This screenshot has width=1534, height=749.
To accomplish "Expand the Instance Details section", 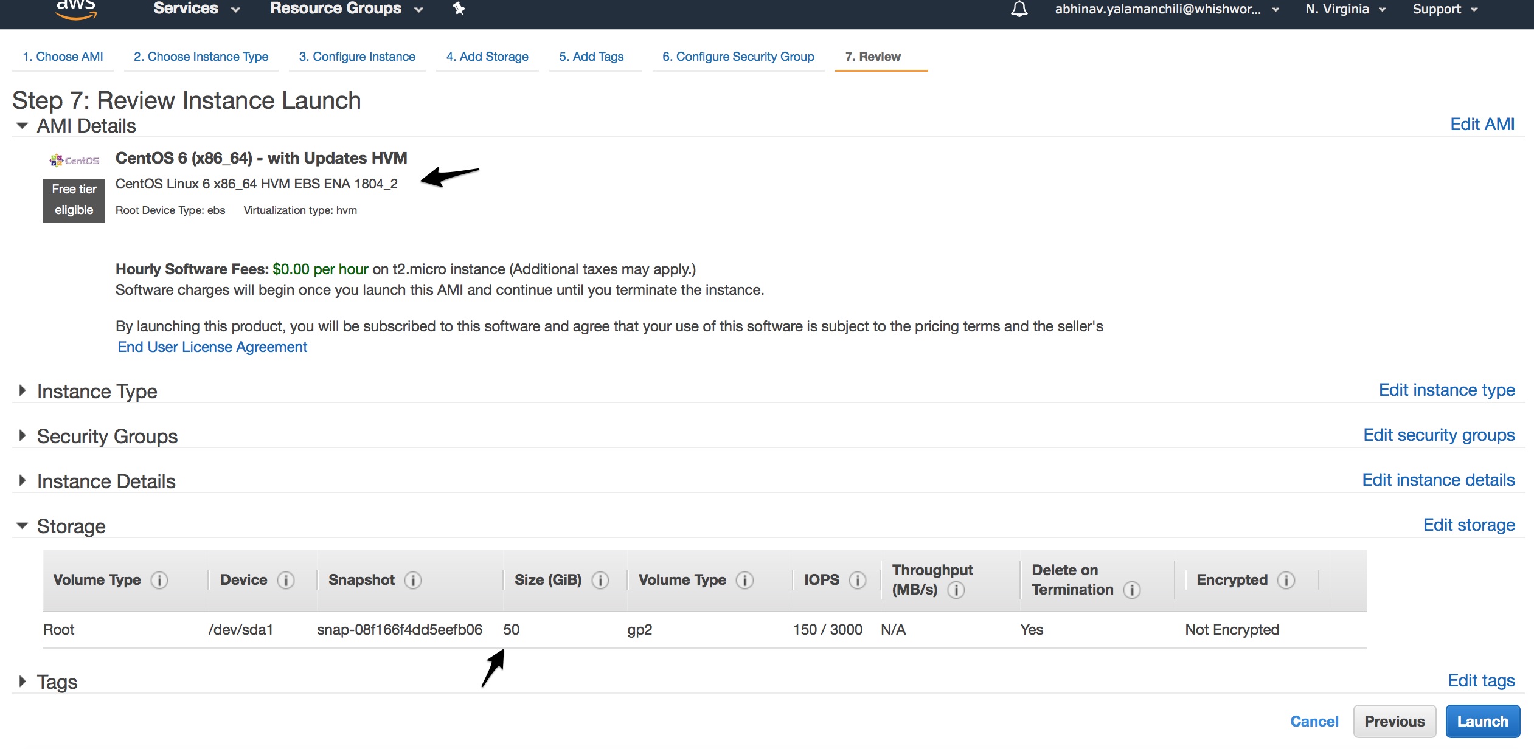I will (22, 480).
